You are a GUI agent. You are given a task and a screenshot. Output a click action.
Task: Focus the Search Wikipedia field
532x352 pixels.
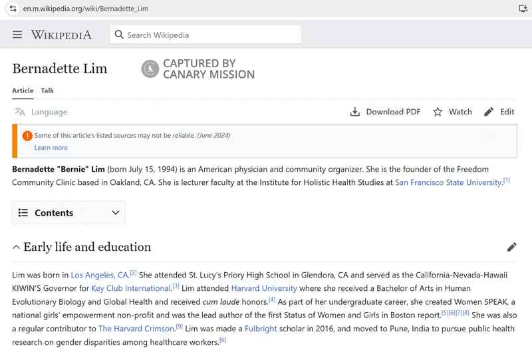click(x=205, y=35)
